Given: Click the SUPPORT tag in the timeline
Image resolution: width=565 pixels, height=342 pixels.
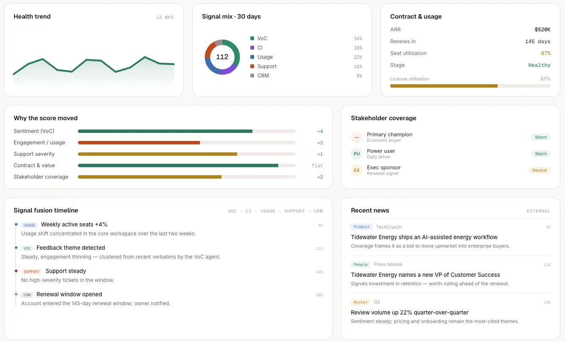Looking at the screenshot, I should [32, 272].
